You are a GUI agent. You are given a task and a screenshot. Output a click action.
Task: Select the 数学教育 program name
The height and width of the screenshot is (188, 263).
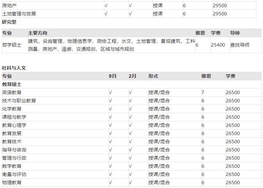point(12,166)
